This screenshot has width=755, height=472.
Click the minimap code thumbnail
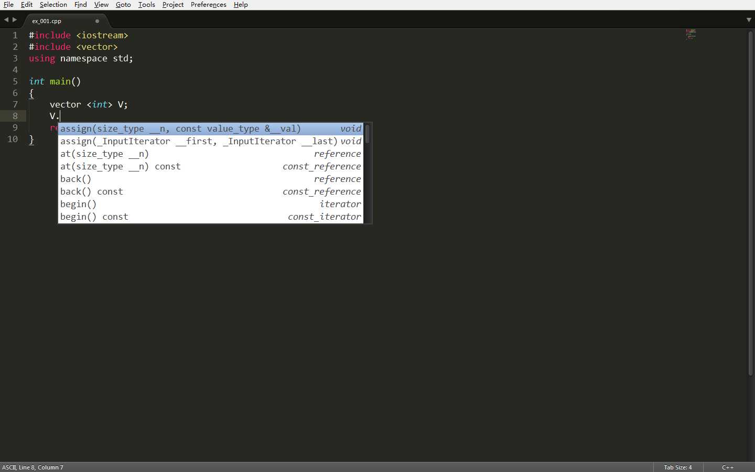tap(691, 34)
